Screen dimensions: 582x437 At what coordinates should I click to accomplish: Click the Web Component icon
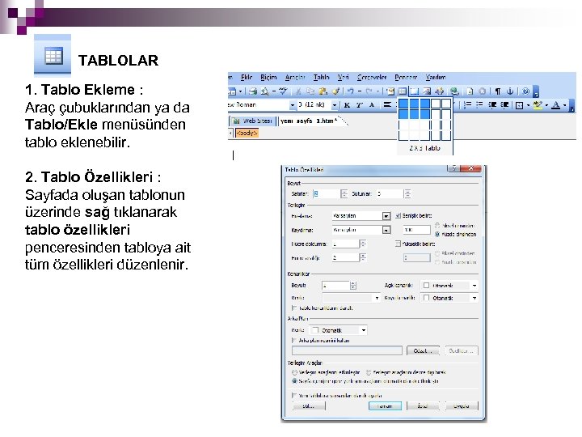(390, 91)
